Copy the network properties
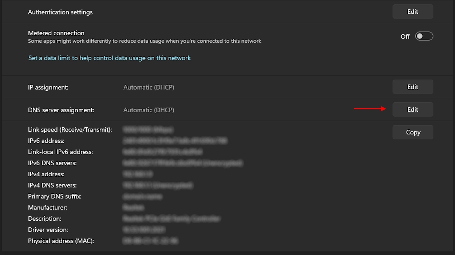This screenshot has height=255, width=455. 412,132
